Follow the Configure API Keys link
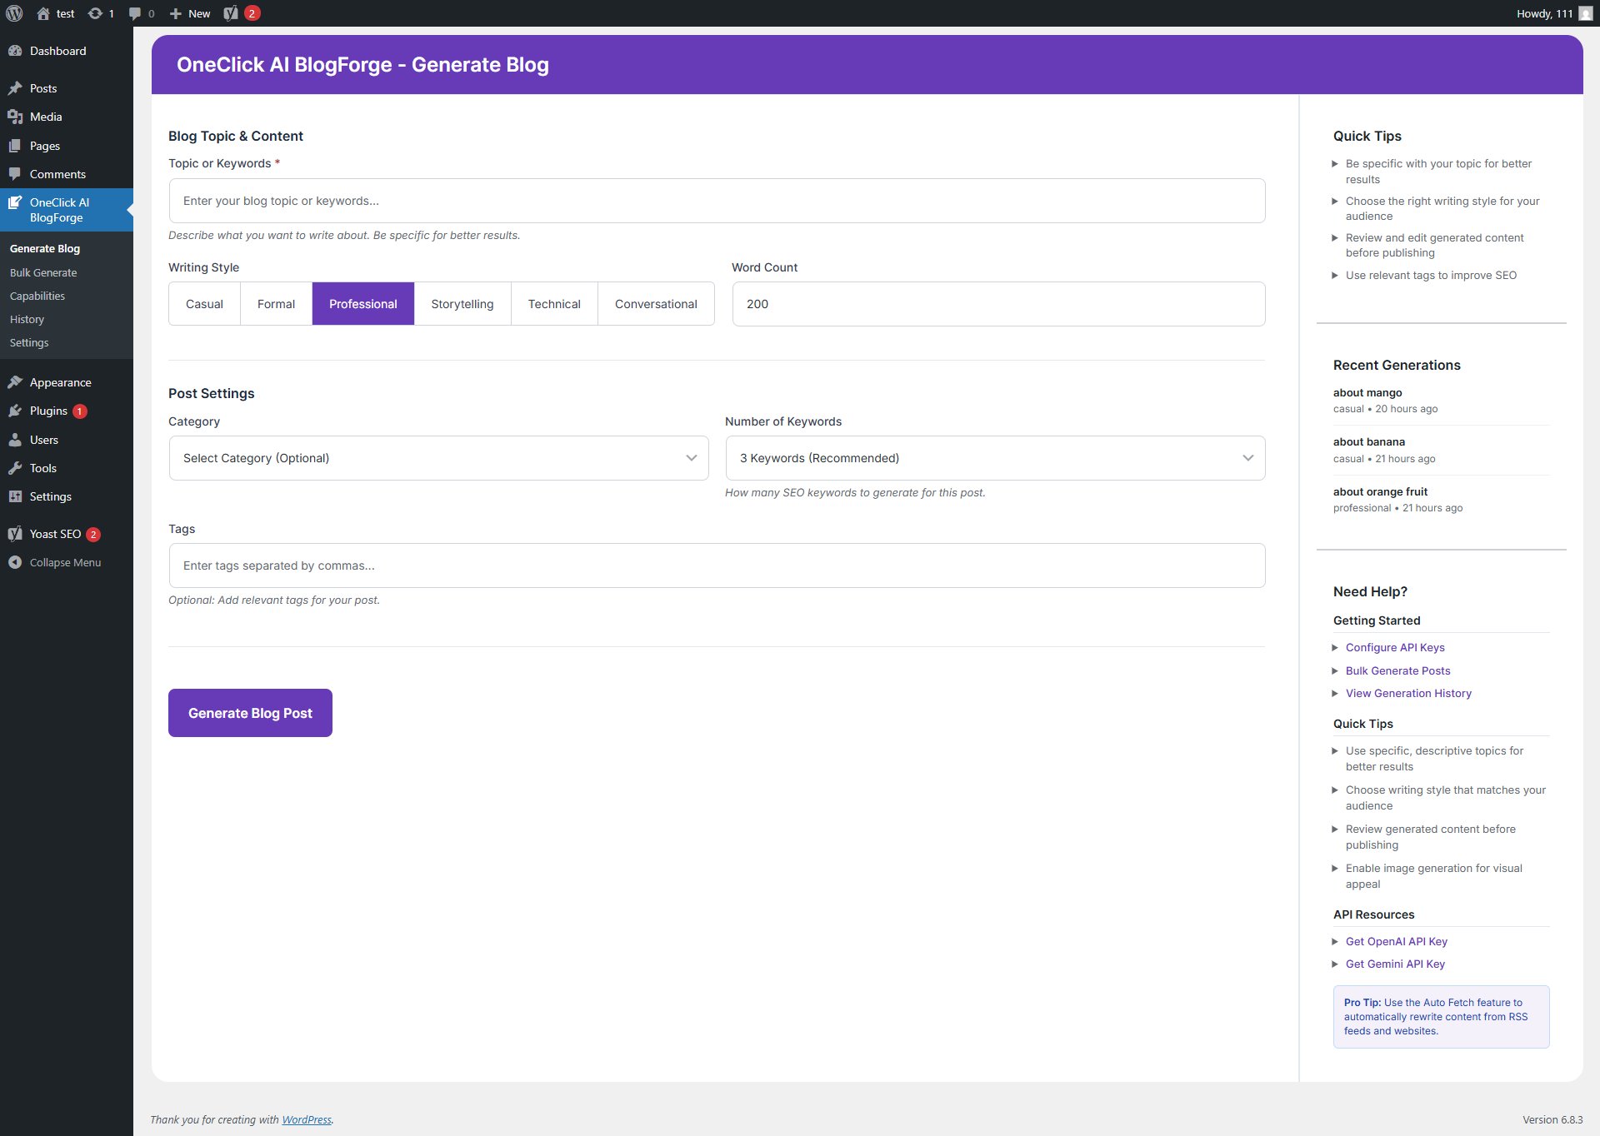The height and width of the screenshot is (1136, 1600). coord(1395,647)
